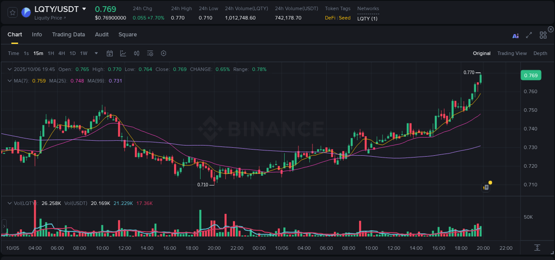This screenshot has width=555, height=260.
Task: Collapse the volume indicator panel
Action: (x=9, y=203)
